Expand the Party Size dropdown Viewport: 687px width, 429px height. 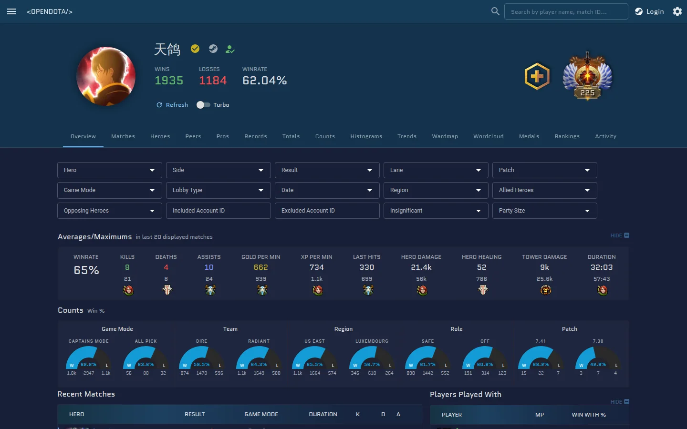[x=544, y=211]
